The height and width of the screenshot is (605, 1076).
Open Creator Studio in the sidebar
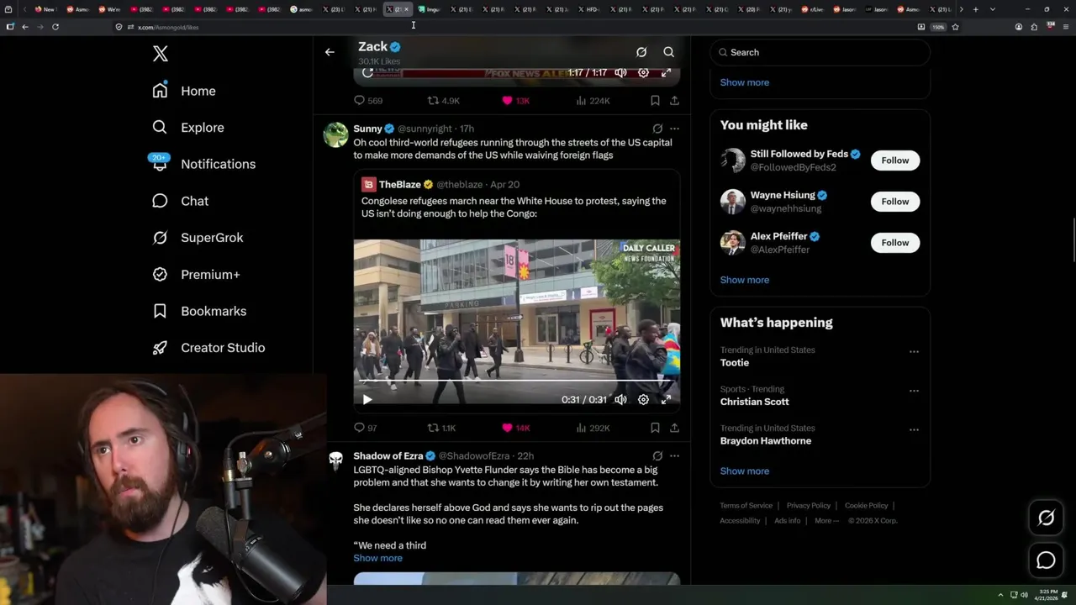[208, 348]
